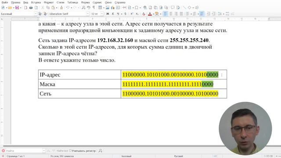Toggle Align left
The height and width of the screenshot is (158, 281).
coord(166,14)
